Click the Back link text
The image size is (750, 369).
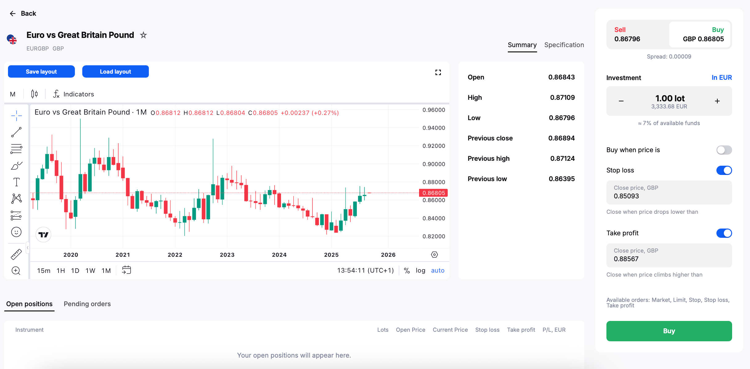(x=28, y=14)
